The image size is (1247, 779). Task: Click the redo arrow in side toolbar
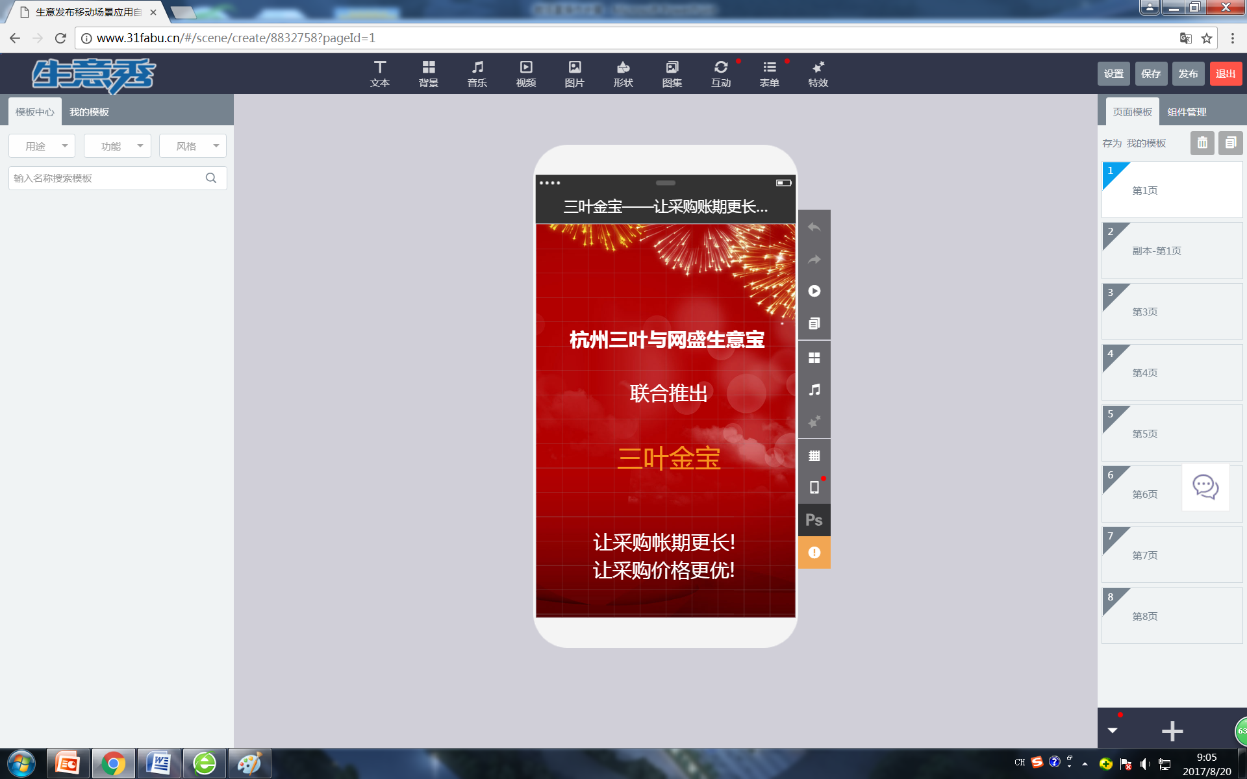tap(814, 260)
